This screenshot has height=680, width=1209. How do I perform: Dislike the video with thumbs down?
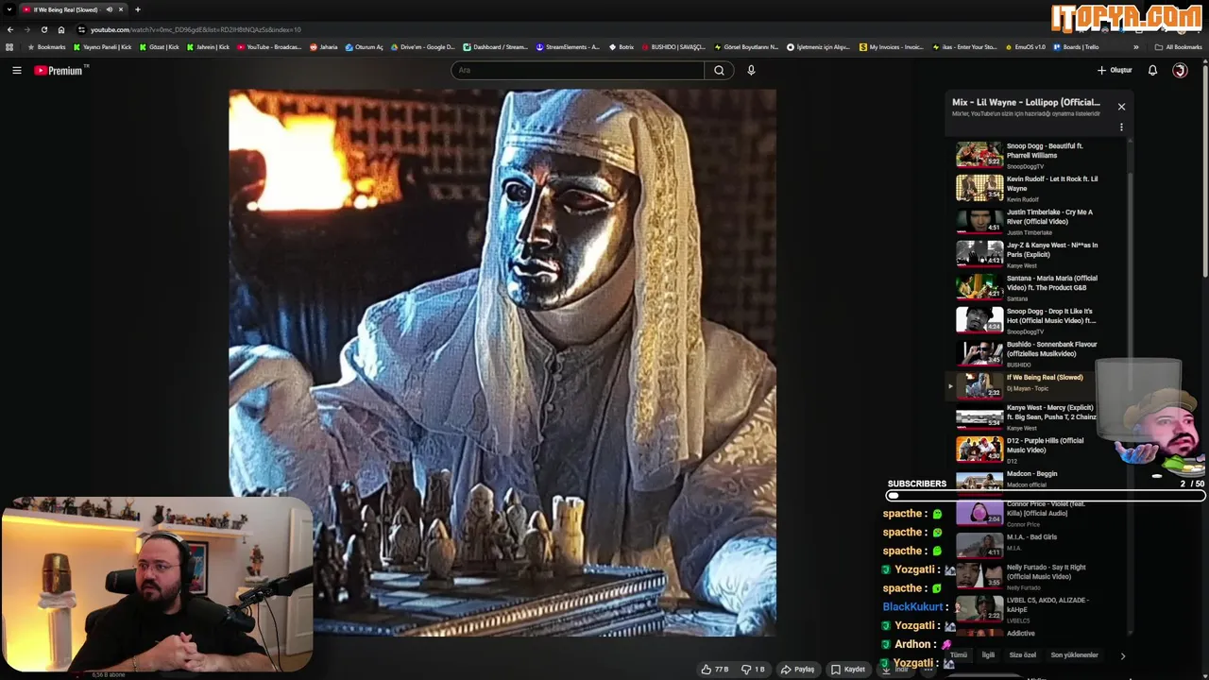click(x=754, y=669)
